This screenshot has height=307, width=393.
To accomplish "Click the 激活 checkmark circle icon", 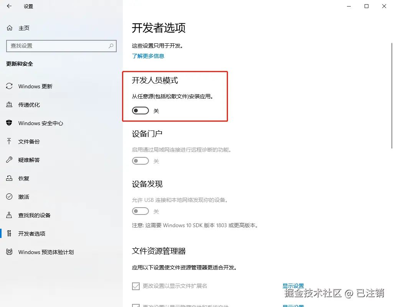I will pyautogui.click(x=9, y=196).
